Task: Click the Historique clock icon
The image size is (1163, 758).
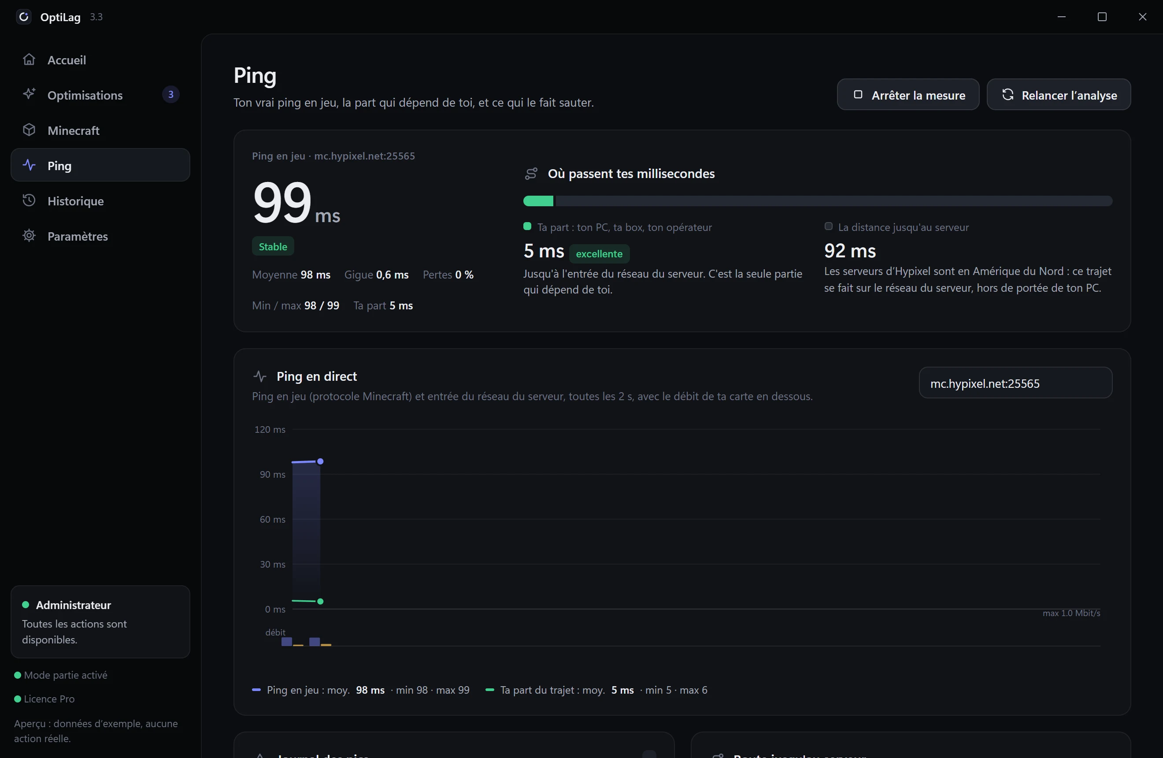Action: pos(29,201)
